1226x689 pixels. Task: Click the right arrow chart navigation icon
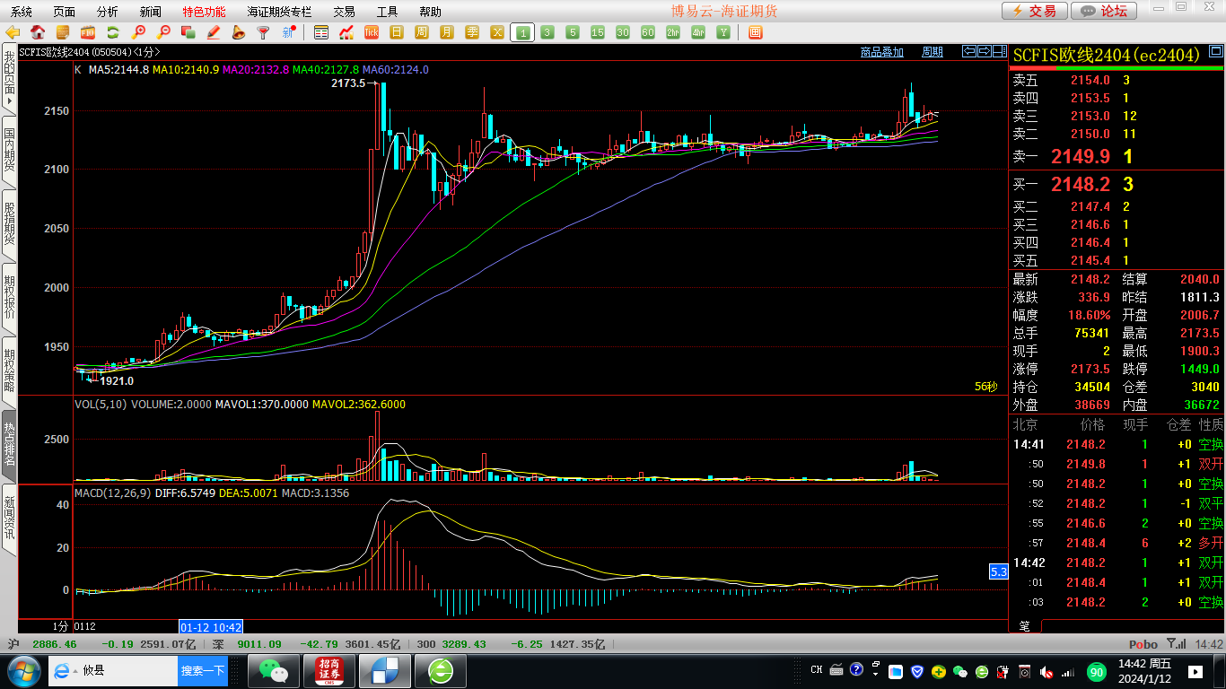coord(984,51)
